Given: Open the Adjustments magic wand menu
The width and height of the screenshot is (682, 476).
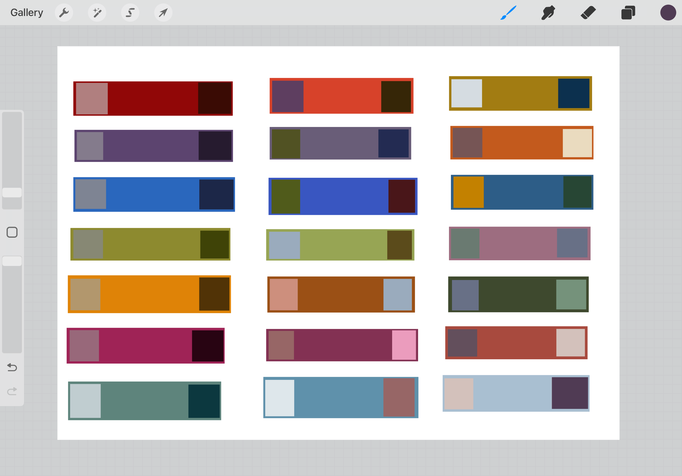Looking at the screenshot, I should tap(97, 13).
